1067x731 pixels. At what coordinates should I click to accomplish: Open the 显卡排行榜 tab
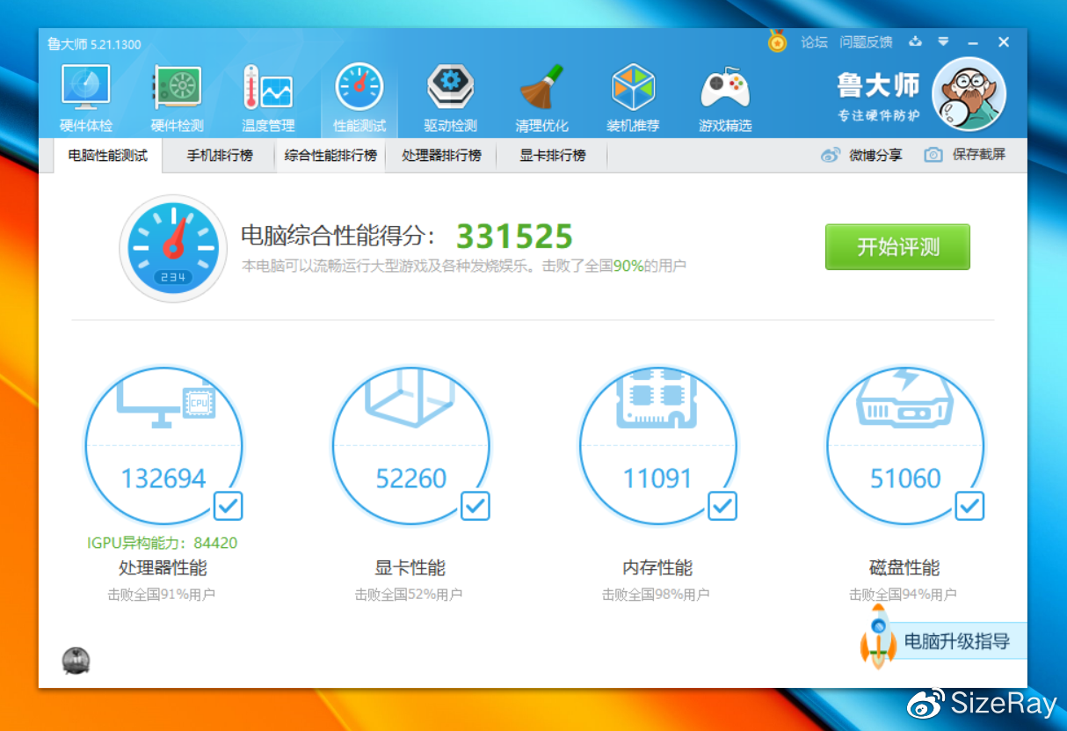[552, 156]
